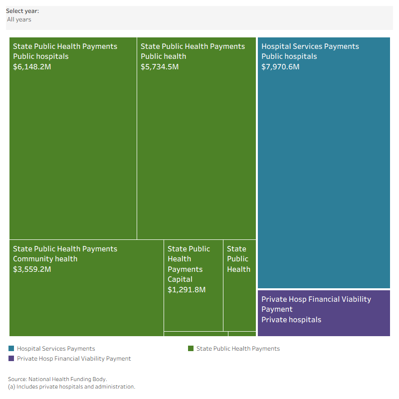Click the '$1,291.8M' value text
Screen dimensions: 399x399
tap(187, 290)
